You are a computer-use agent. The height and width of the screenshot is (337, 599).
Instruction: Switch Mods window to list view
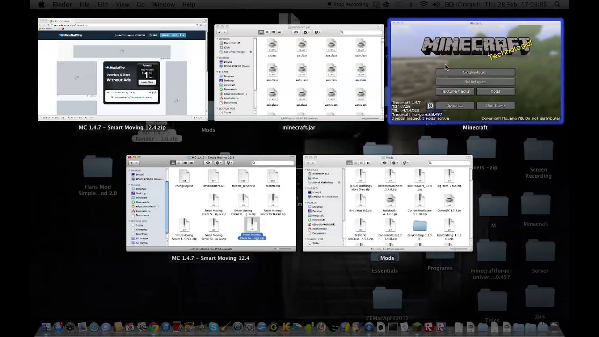[x=356, y=163]
